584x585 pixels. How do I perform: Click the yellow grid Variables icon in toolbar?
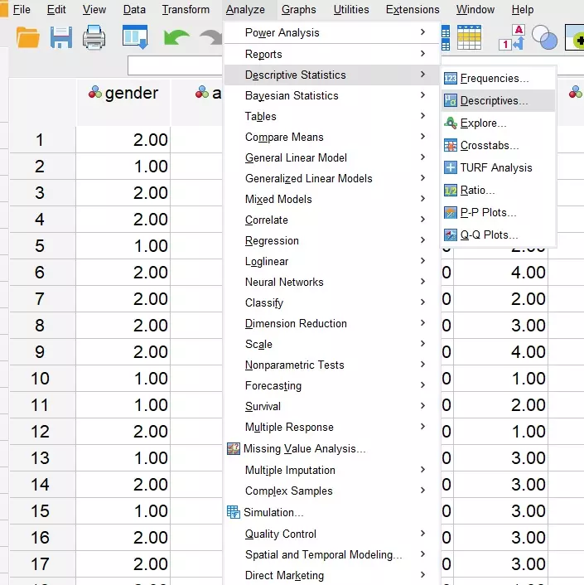point(469,37)
